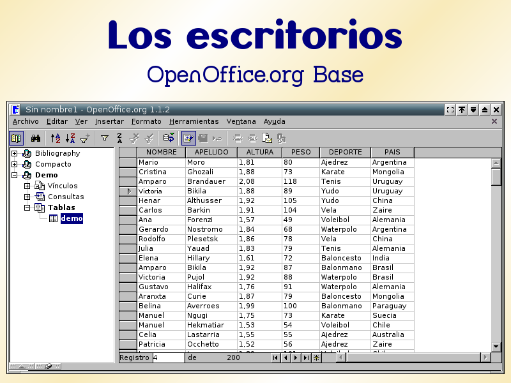511x383 pixels.
Task: Select row header of Mario Moro
Action: [128, 163]
